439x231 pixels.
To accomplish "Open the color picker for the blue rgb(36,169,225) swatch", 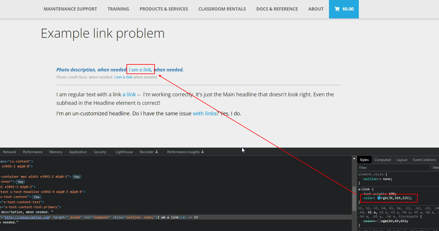I will 379,198.
